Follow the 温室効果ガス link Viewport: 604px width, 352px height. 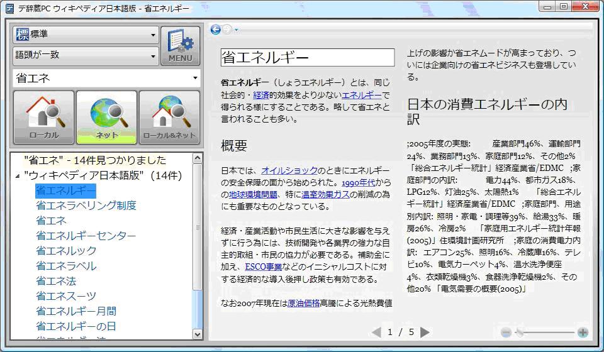click(325, 195)
